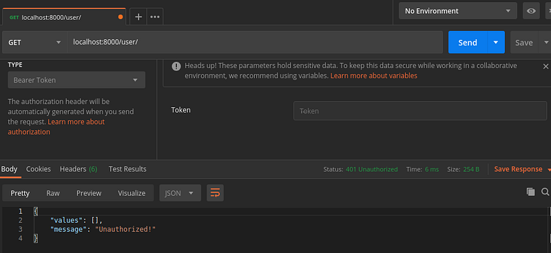Click the 401 Unauthorized status text
Image resolution: width=551 pixels, height=253 pixels.
click(x=371, y=170)
